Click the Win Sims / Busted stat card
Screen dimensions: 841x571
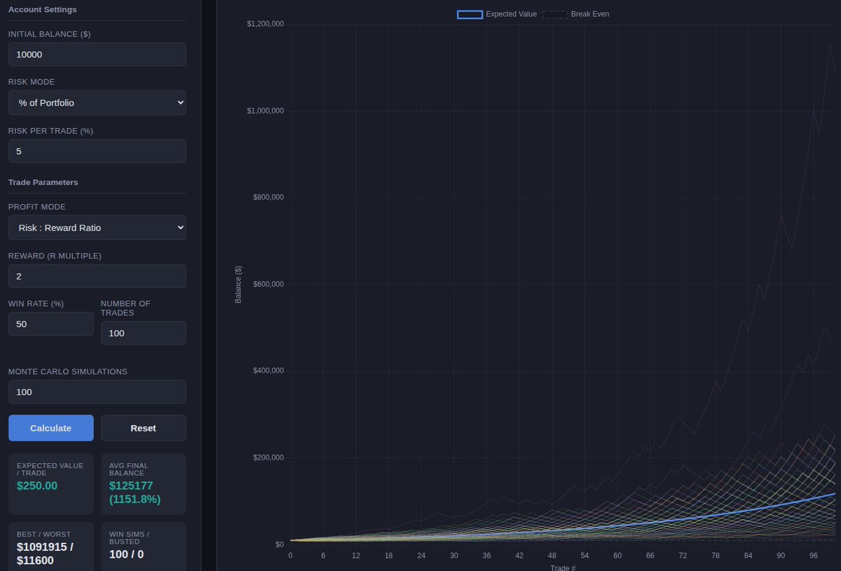coord(143,546)
